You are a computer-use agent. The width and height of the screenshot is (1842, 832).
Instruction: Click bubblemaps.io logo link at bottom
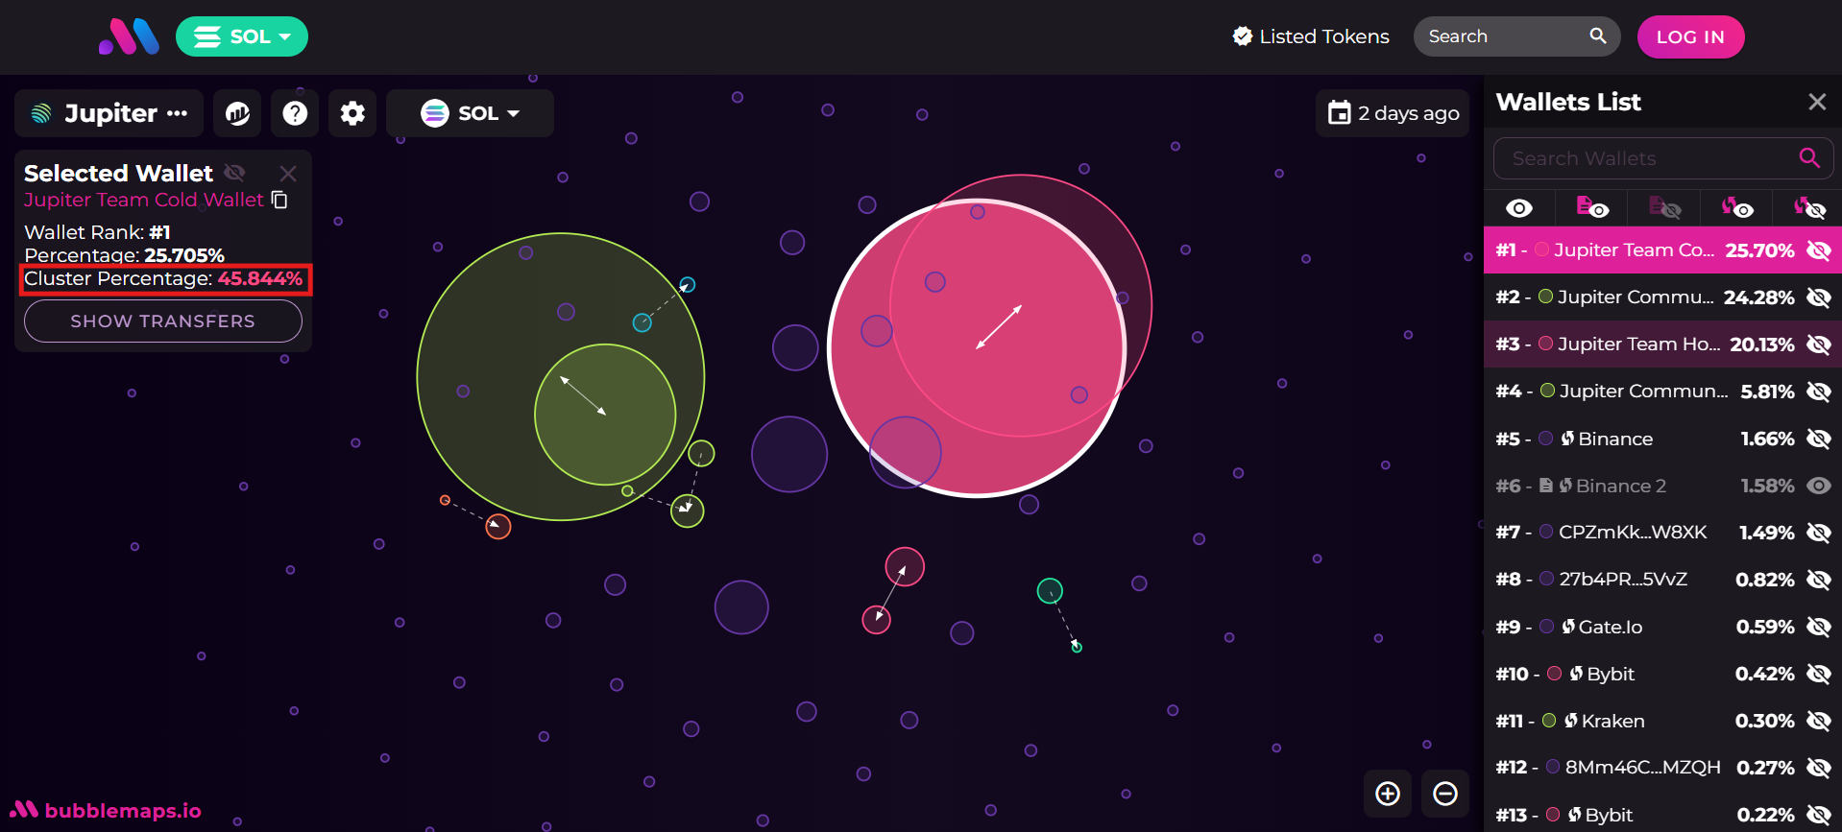click(106, 811)
